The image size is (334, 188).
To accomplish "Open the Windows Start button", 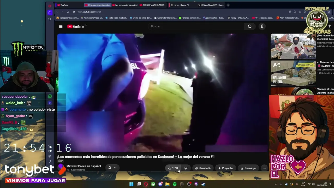I will point(131,184).
